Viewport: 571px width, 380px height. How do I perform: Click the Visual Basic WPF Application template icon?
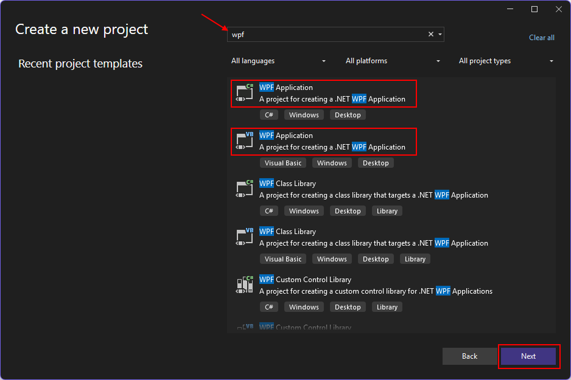pyautogui.click(x=244, y=141)
